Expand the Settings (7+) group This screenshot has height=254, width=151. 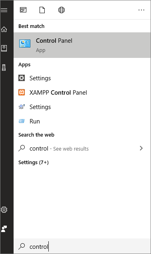pyautogui.click(x=34, y=162)
